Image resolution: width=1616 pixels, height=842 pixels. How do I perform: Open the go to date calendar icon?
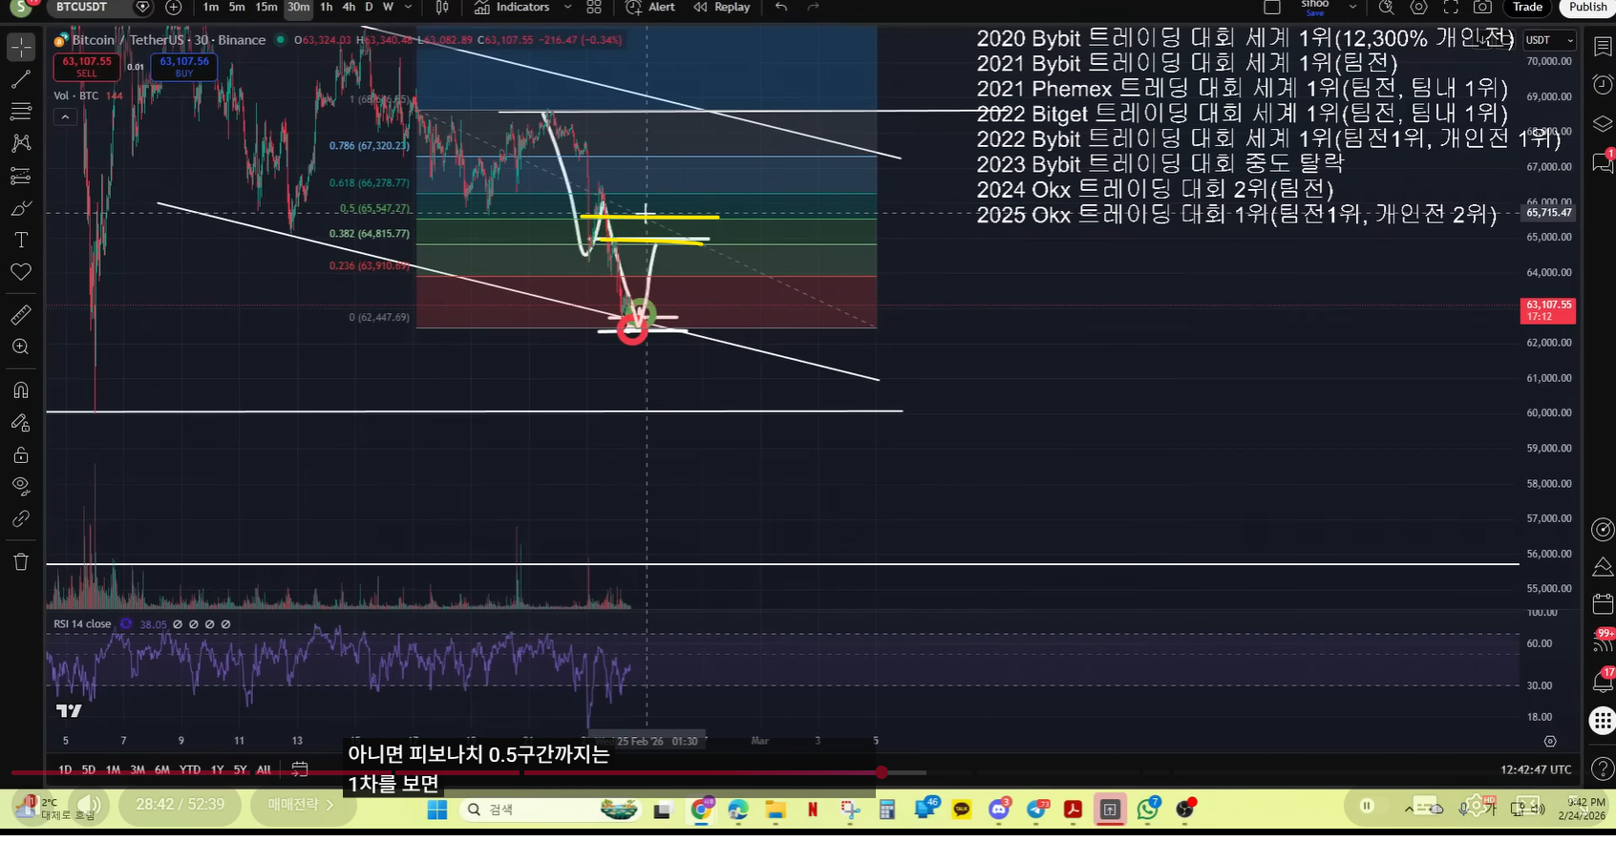[300, 768]
